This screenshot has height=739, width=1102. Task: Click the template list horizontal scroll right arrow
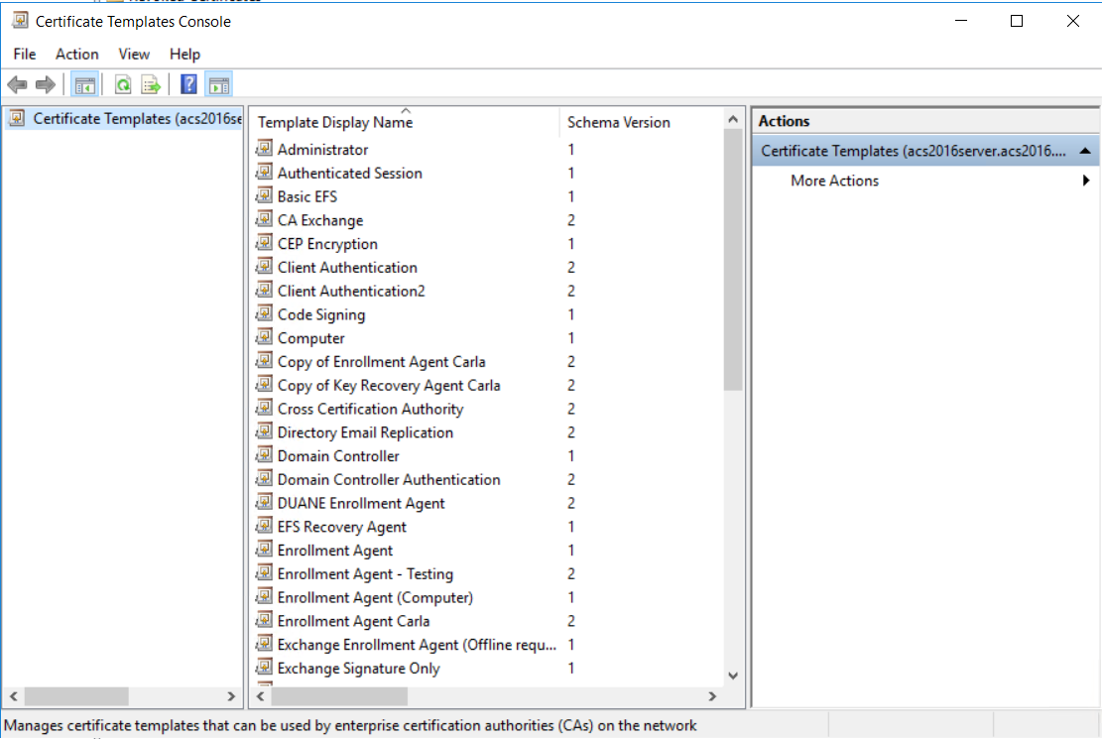[711, 696]
